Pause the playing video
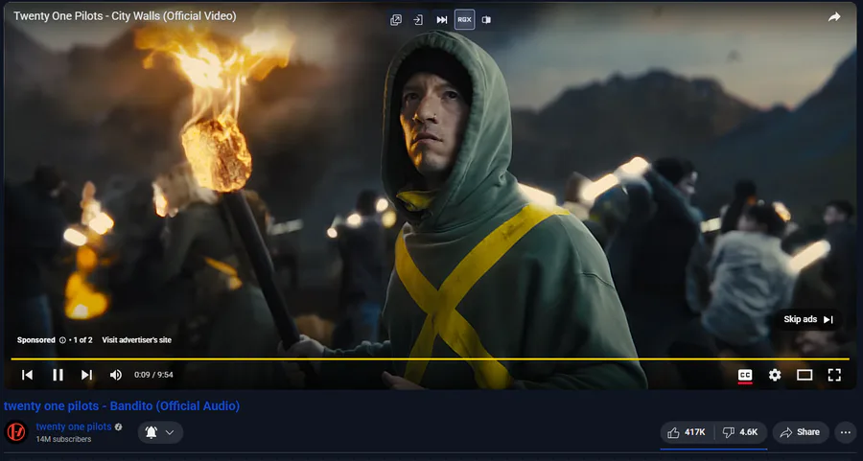Image resolution: width=863 pixels, height=461 pixels. (58, 375)
